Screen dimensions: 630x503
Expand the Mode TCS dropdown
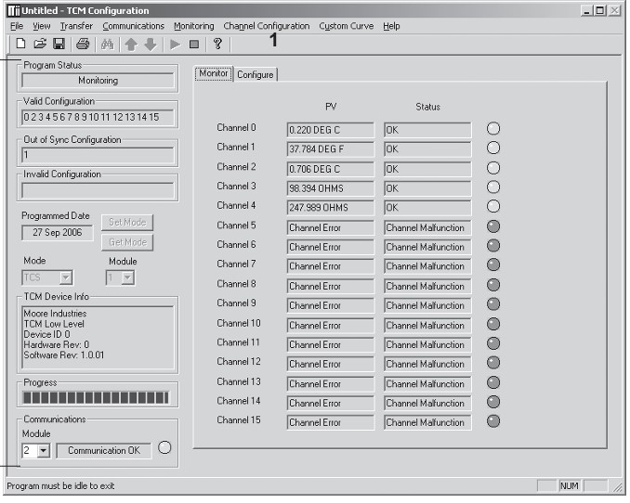coord(65,277)
